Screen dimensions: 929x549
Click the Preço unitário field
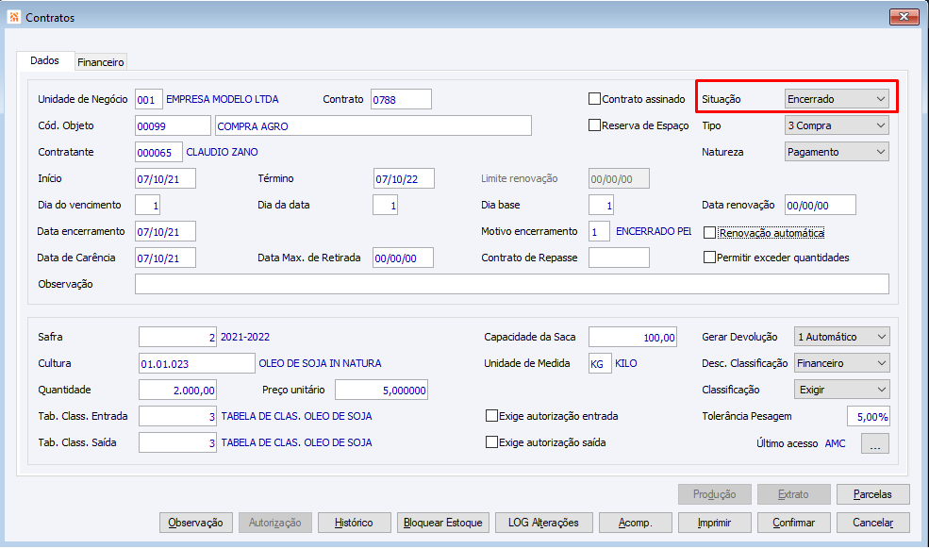pyautogui.click(x=381, y=390)
